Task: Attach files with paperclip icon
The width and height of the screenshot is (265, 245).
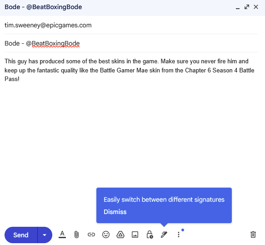Action: click(76, 235)
